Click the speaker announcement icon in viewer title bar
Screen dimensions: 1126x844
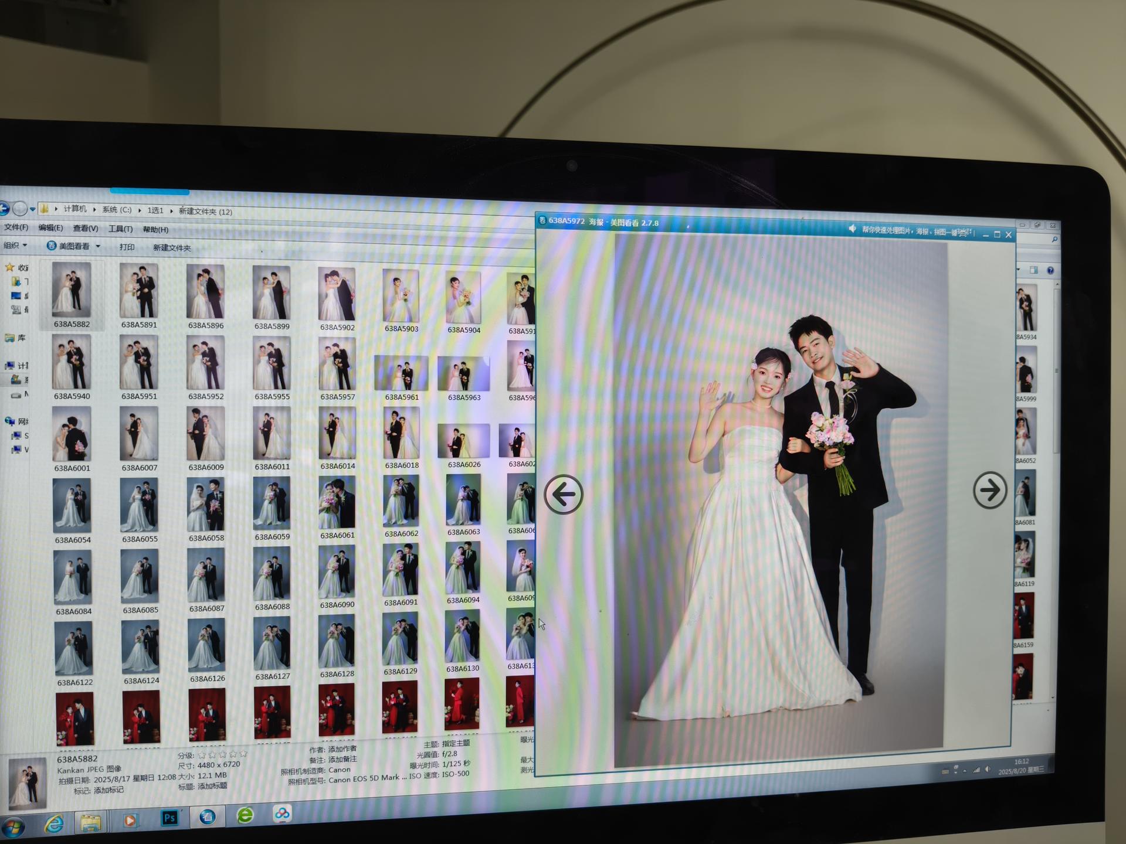tap(852, 229)
